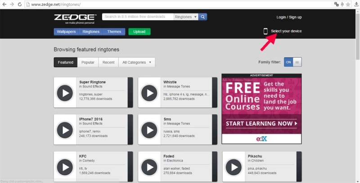Play the Pikachu ringtone preview
360x183 pixels.
click(x=234, y=167)
